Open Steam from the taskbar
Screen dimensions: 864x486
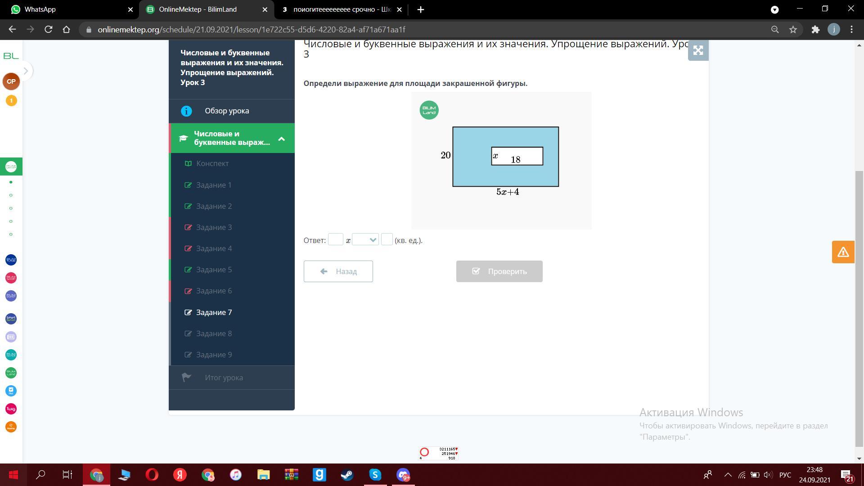[347, 475]
